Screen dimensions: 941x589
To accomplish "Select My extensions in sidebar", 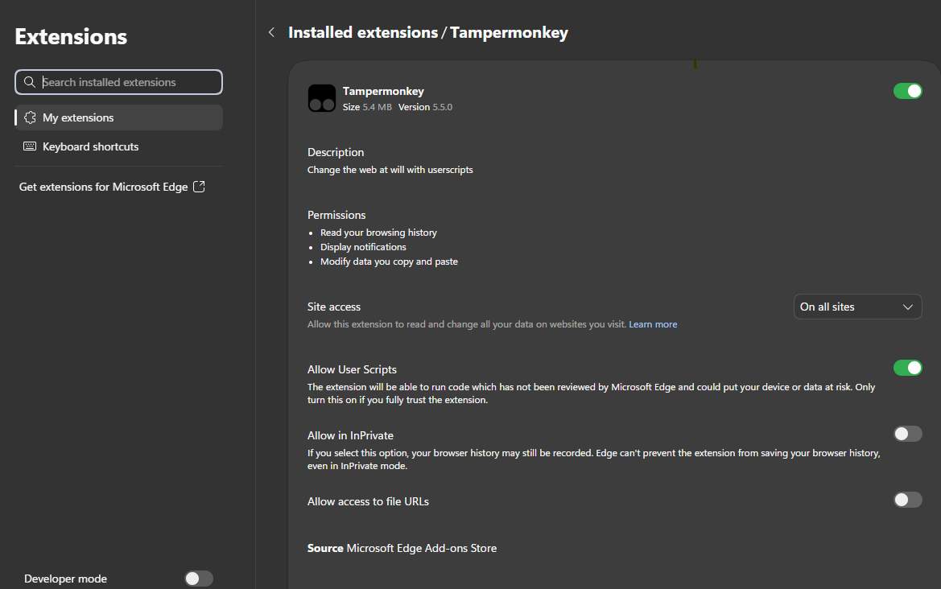I will tap(119, 117).
